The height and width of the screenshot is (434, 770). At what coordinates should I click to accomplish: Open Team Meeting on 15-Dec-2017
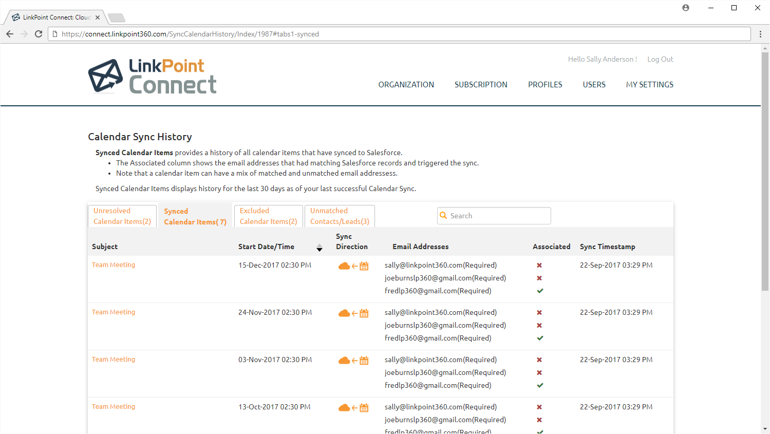pyautogui.click(x=114, y=265)
